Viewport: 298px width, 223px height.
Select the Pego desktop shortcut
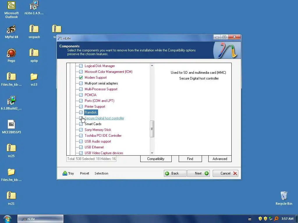[x=11, y=55]
